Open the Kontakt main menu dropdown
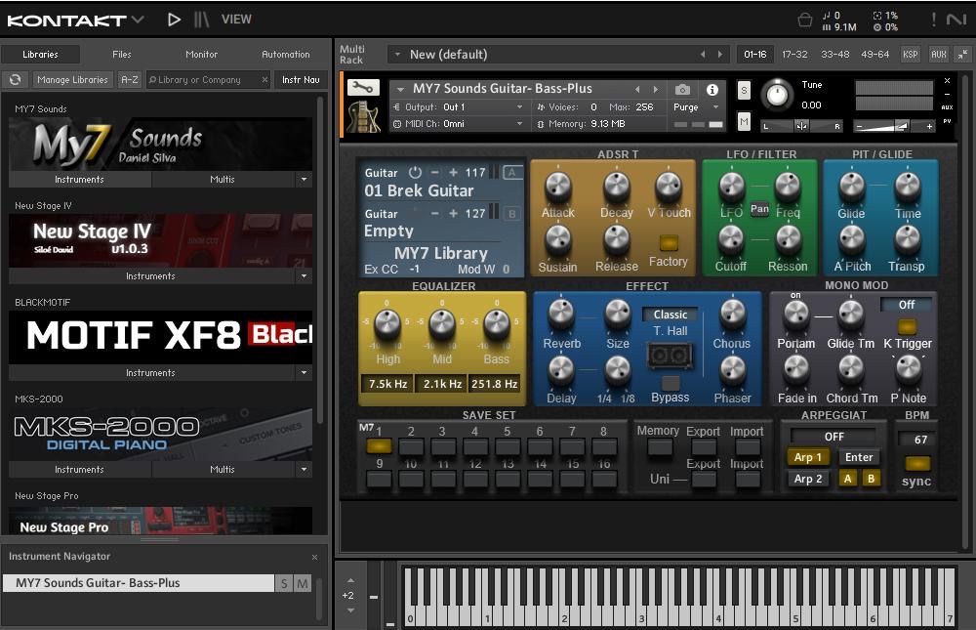The width and height of the screenshot is (976, 630). point(139,20)
